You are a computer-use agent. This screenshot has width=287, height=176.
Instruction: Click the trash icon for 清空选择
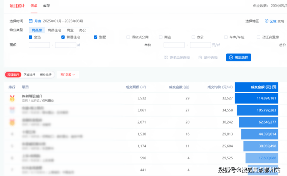pos(200,57)
